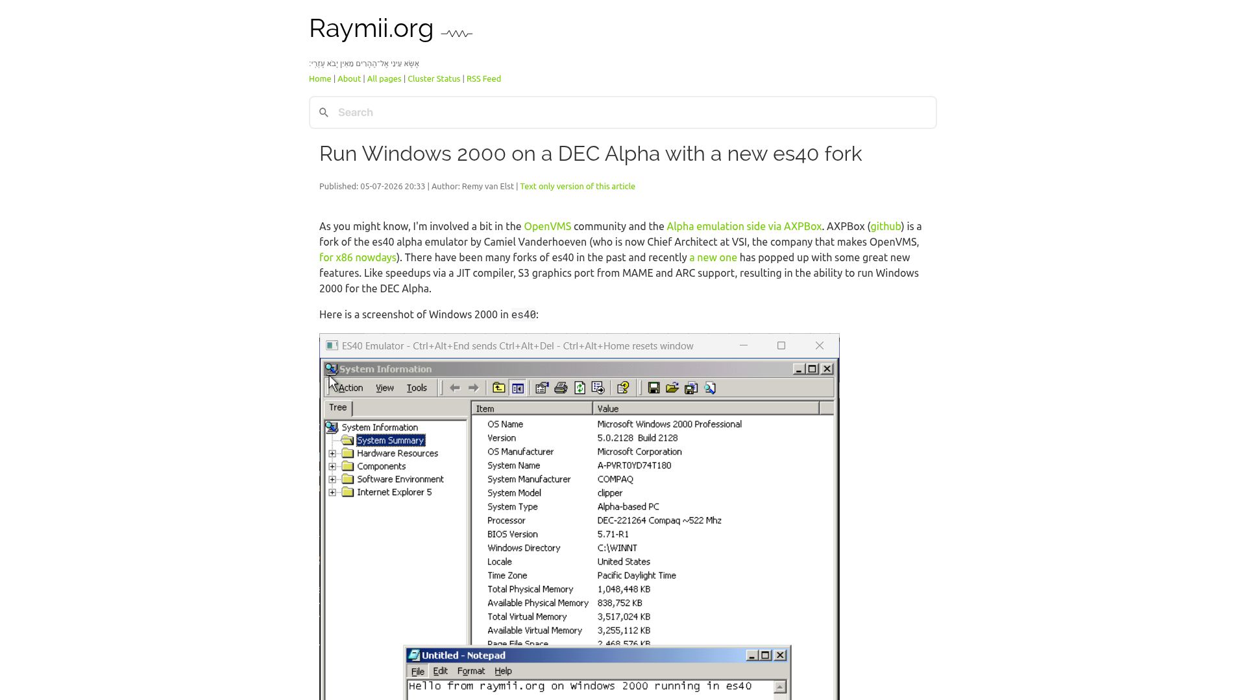The height and width of the screenshot is (700, 1246).
Task: Open Notepad's File menu
Action: pyautogui.click(x=418, y=671)
